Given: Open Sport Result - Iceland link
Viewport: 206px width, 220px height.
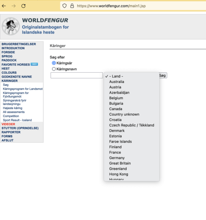Looking at the screenshot, I should (x=17, y=120).
